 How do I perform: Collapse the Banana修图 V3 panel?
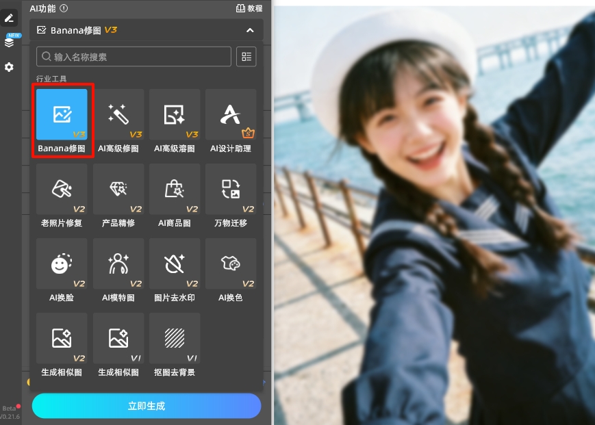[x=251, y=30]
